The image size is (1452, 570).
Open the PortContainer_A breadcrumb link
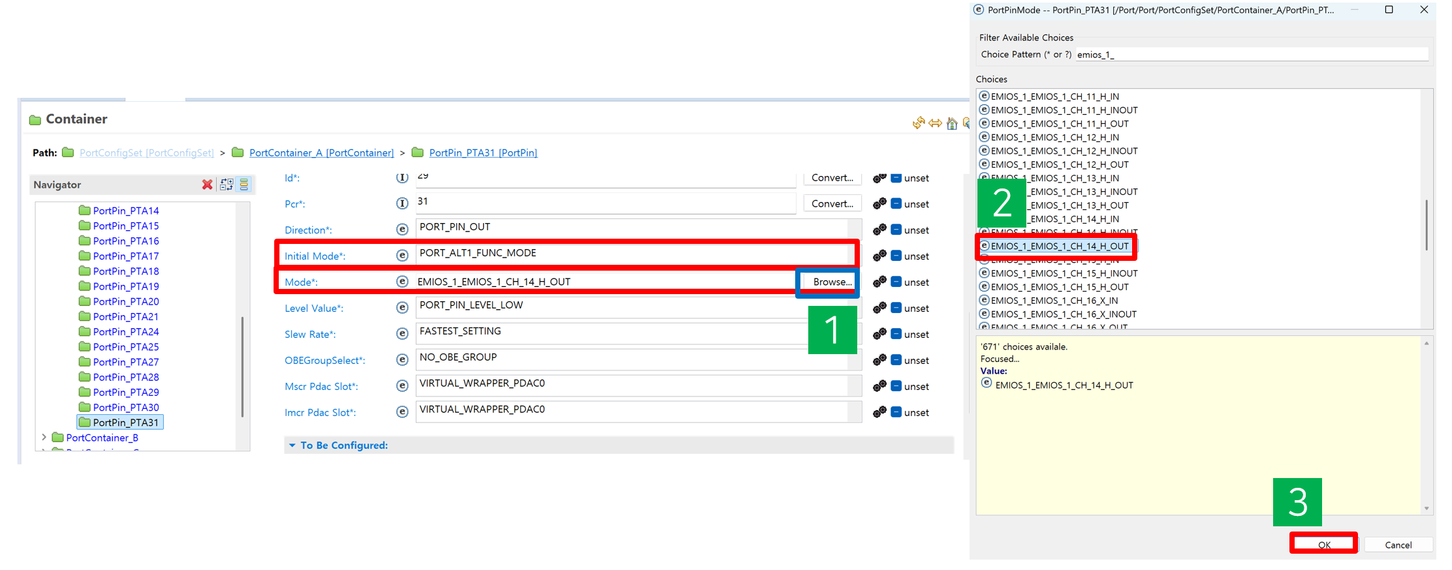[321, 153]
